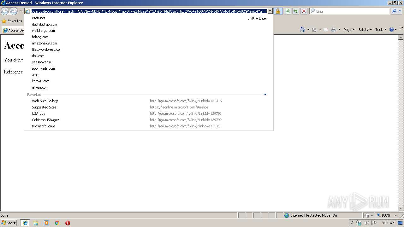Click the Print icon
Viewport: 404px width, 227px height.
point(334,30)
